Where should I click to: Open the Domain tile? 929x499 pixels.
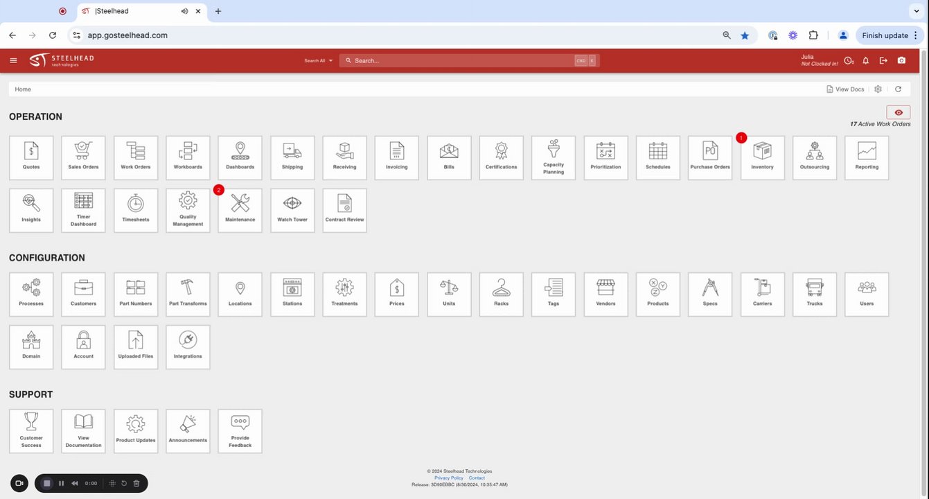pos(31,347)
